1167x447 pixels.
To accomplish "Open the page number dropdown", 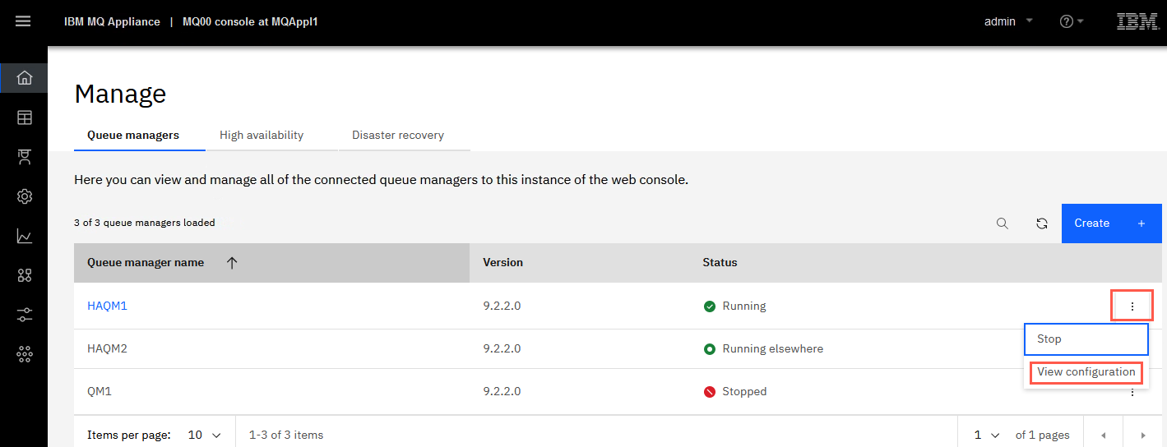I will coord(987,435).
